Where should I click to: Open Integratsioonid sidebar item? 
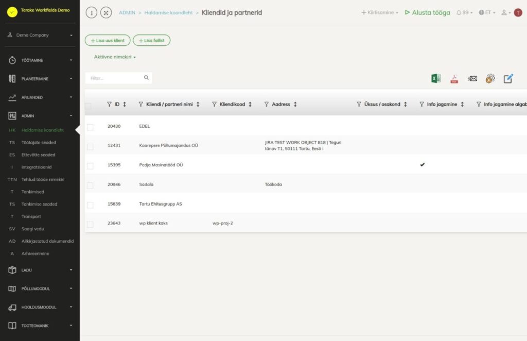[37, 167]
